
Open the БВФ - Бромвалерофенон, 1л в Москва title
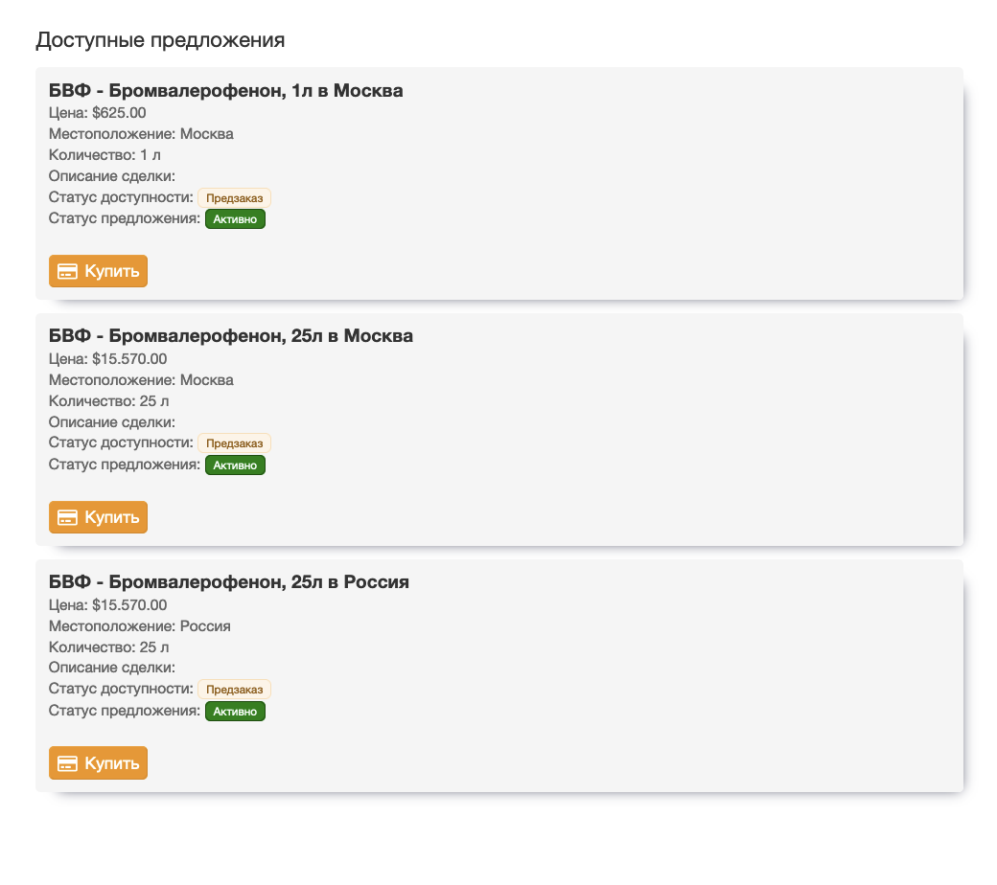(x=225, y=91)
